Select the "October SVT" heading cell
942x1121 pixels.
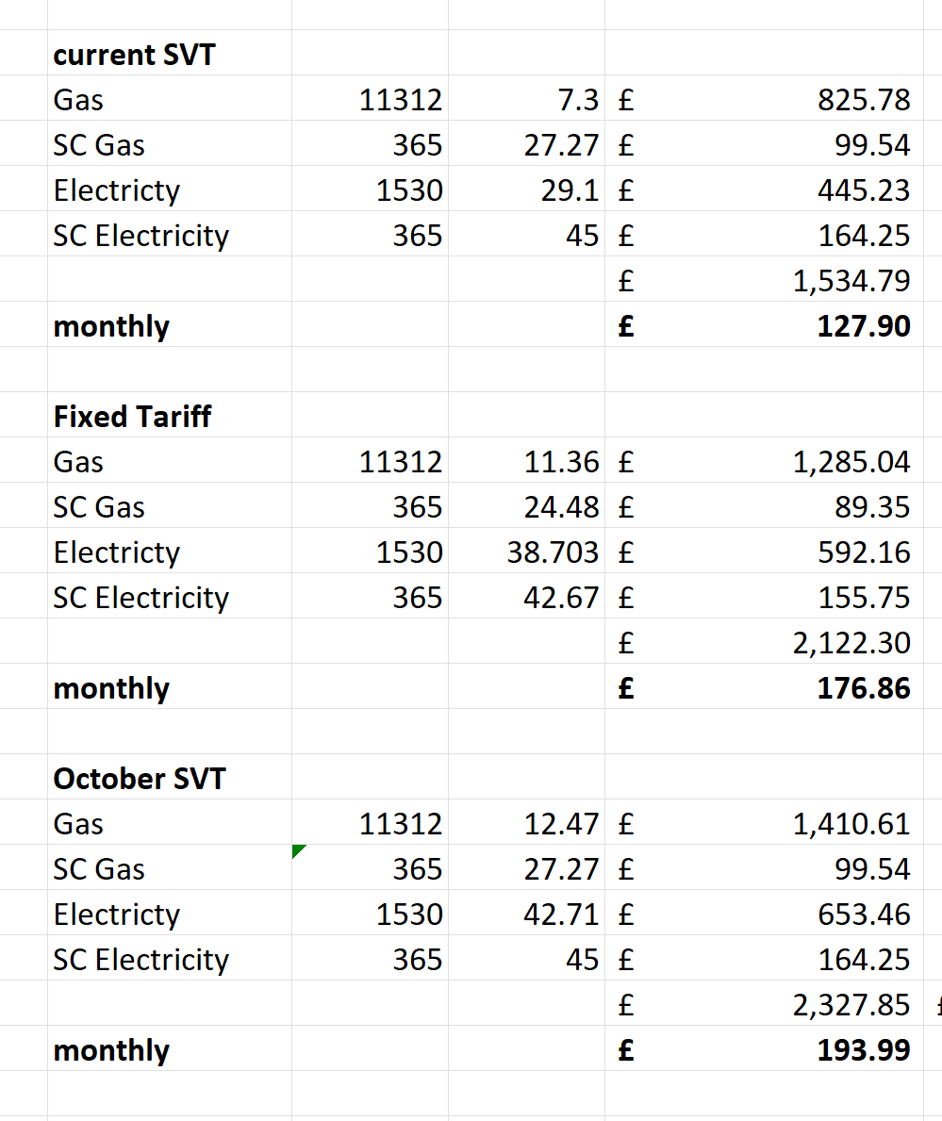(x=140, y=779)
